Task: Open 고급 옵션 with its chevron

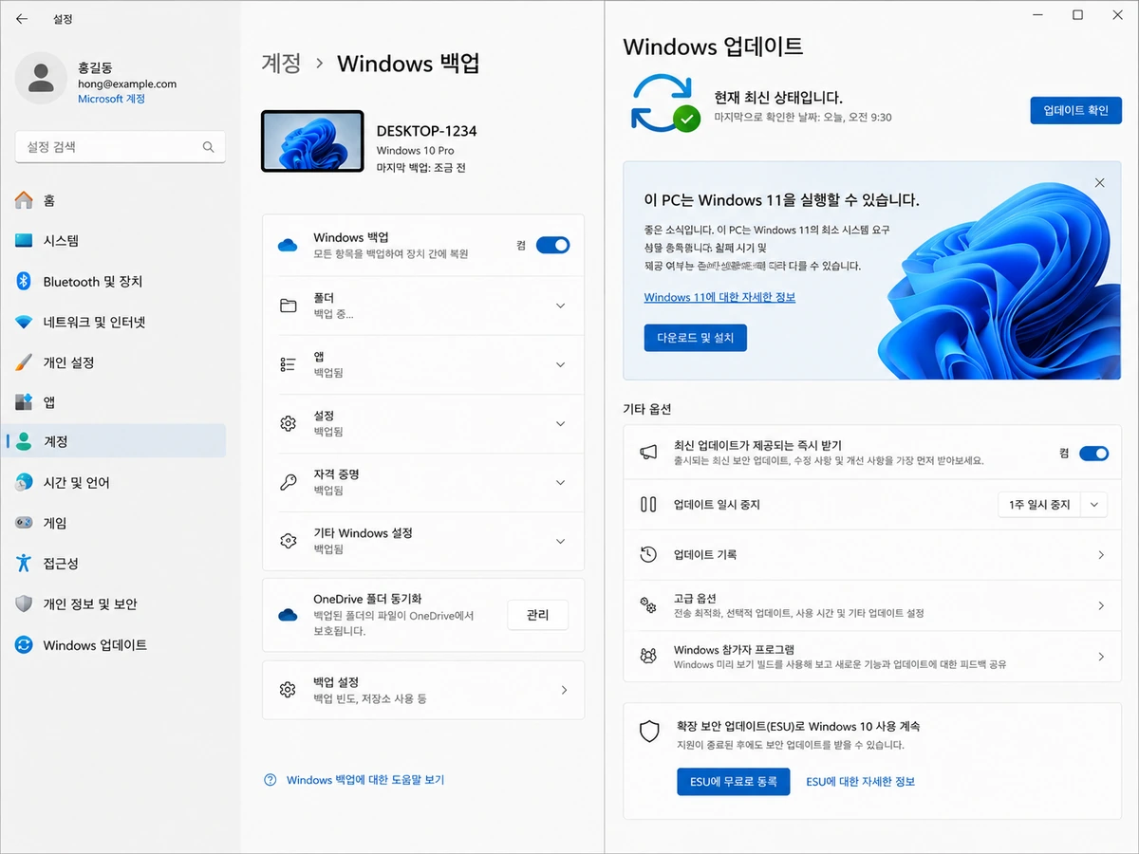Action: [1101, 605]
